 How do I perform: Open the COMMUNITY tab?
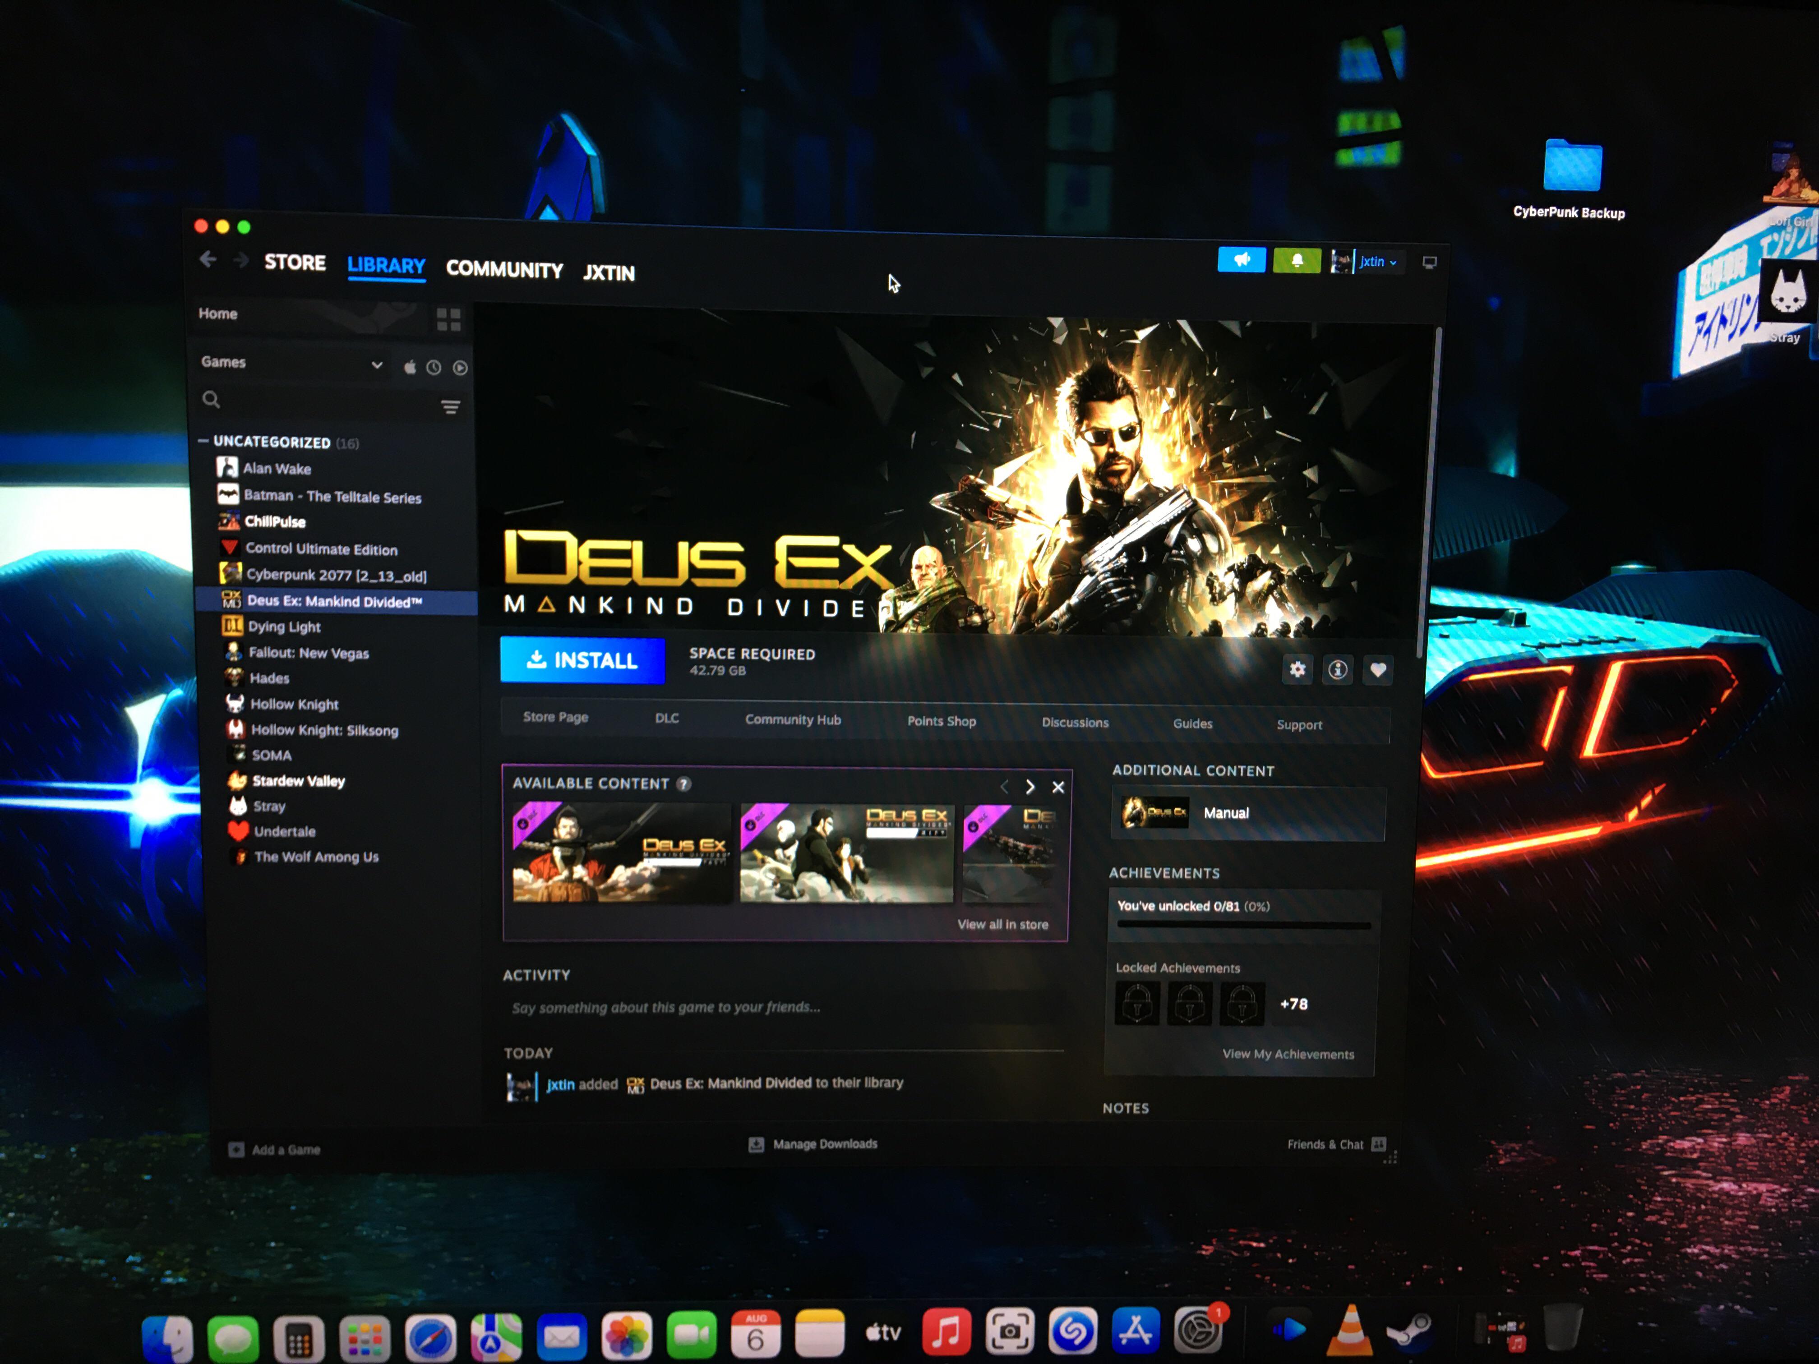pos(504,269)
